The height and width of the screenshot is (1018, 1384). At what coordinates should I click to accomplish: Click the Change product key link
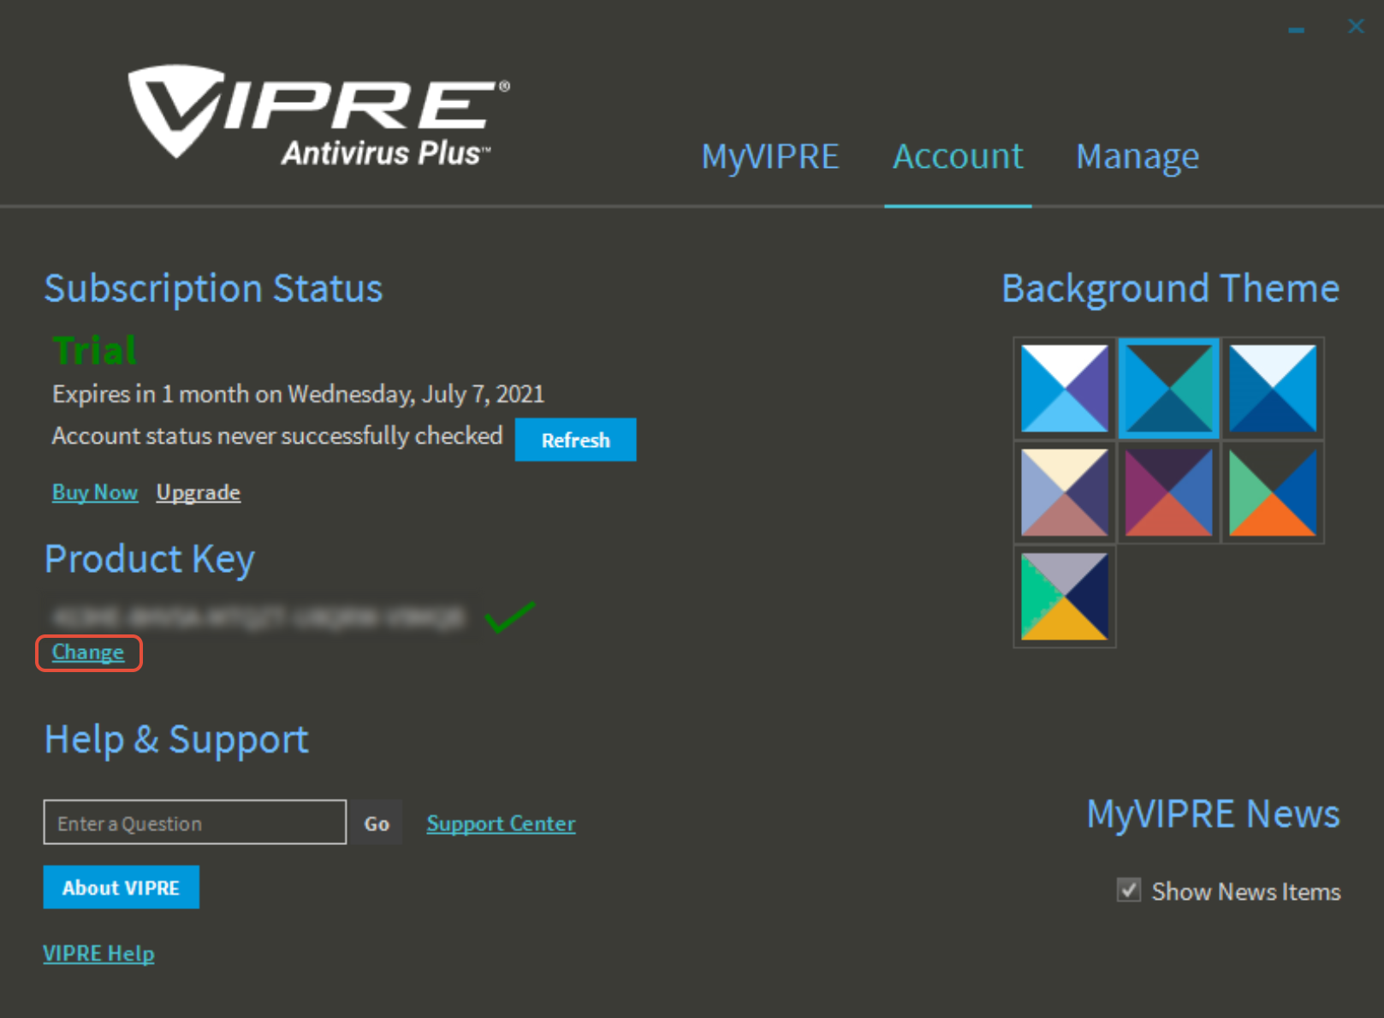pos(88,652)
